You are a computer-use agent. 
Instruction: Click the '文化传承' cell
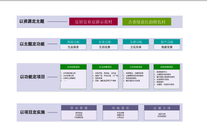136,47
